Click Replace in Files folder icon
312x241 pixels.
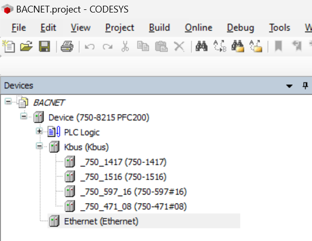[256, 46]
